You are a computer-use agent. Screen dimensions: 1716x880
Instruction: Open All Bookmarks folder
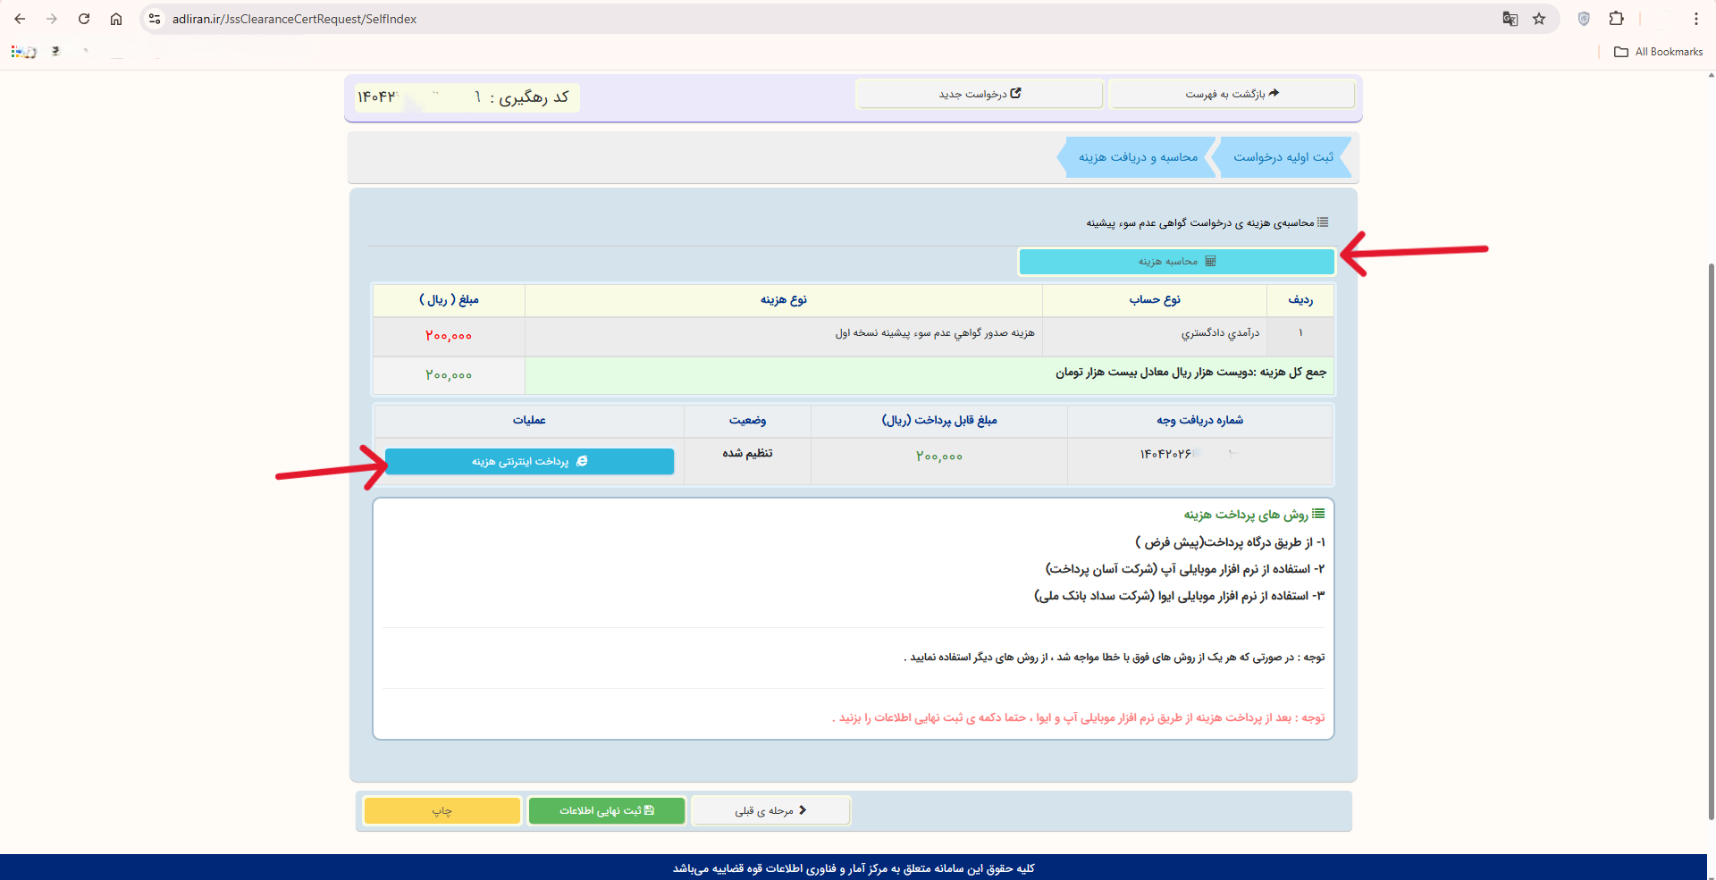pos(1659,52)
